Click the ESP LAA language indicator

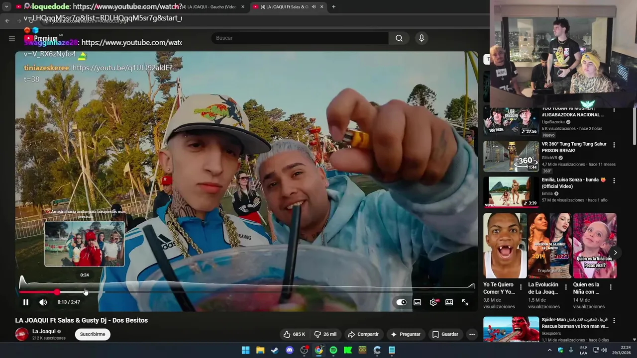point(584,350)
